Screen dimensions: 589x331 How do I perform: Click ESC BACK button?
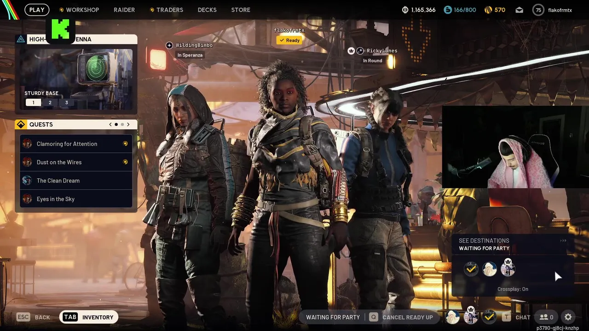(x=33, y=317)
